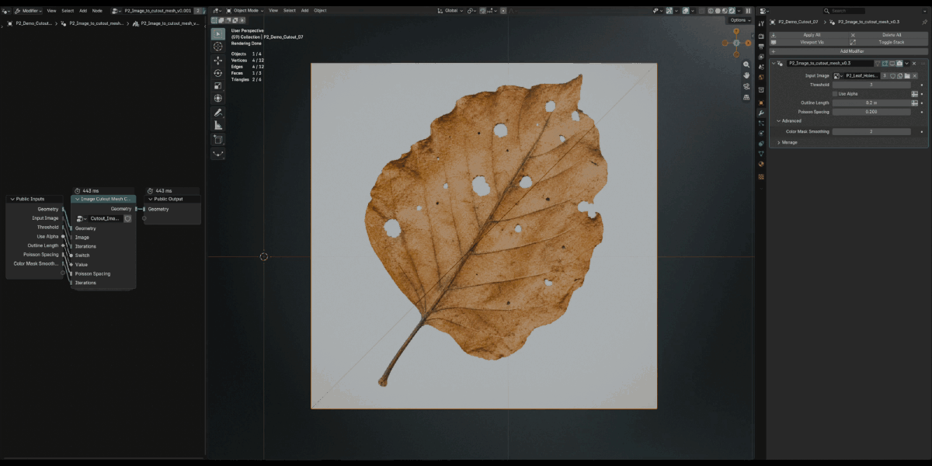Enable the Use Alpha checkbox
Viewport: 932px width, 466px height.
[835, 94]
